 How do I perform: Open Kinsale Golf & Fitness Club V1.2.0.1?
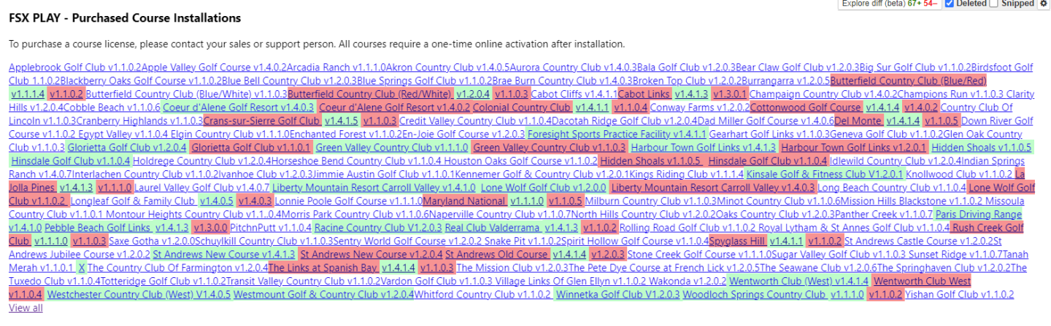[x=825, y=175]
